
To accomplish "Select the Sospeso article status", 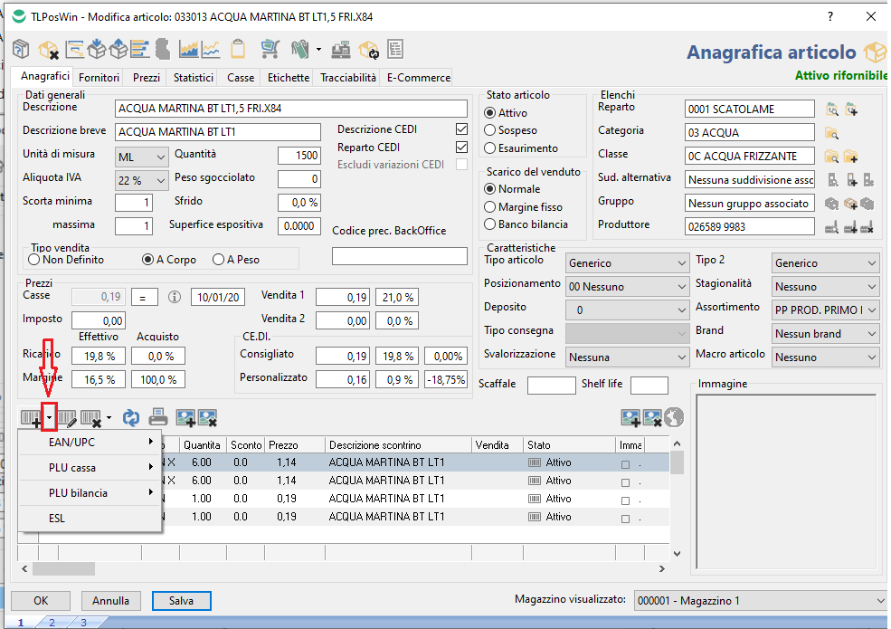I will 490,131.
